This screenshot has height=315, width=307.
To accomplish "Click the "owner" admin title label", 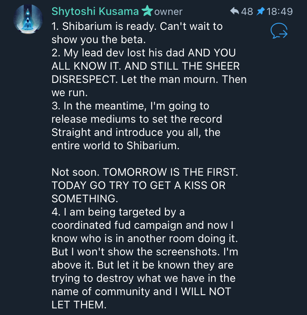I will coord(168,12).
